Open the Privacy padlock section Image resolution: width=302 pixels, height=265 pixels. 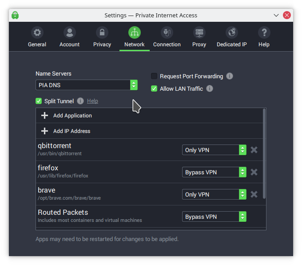point(102,33)
